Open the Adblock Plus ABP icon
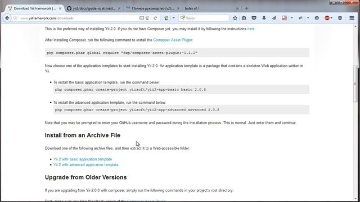The image size is (360, 202). [327, 18]
